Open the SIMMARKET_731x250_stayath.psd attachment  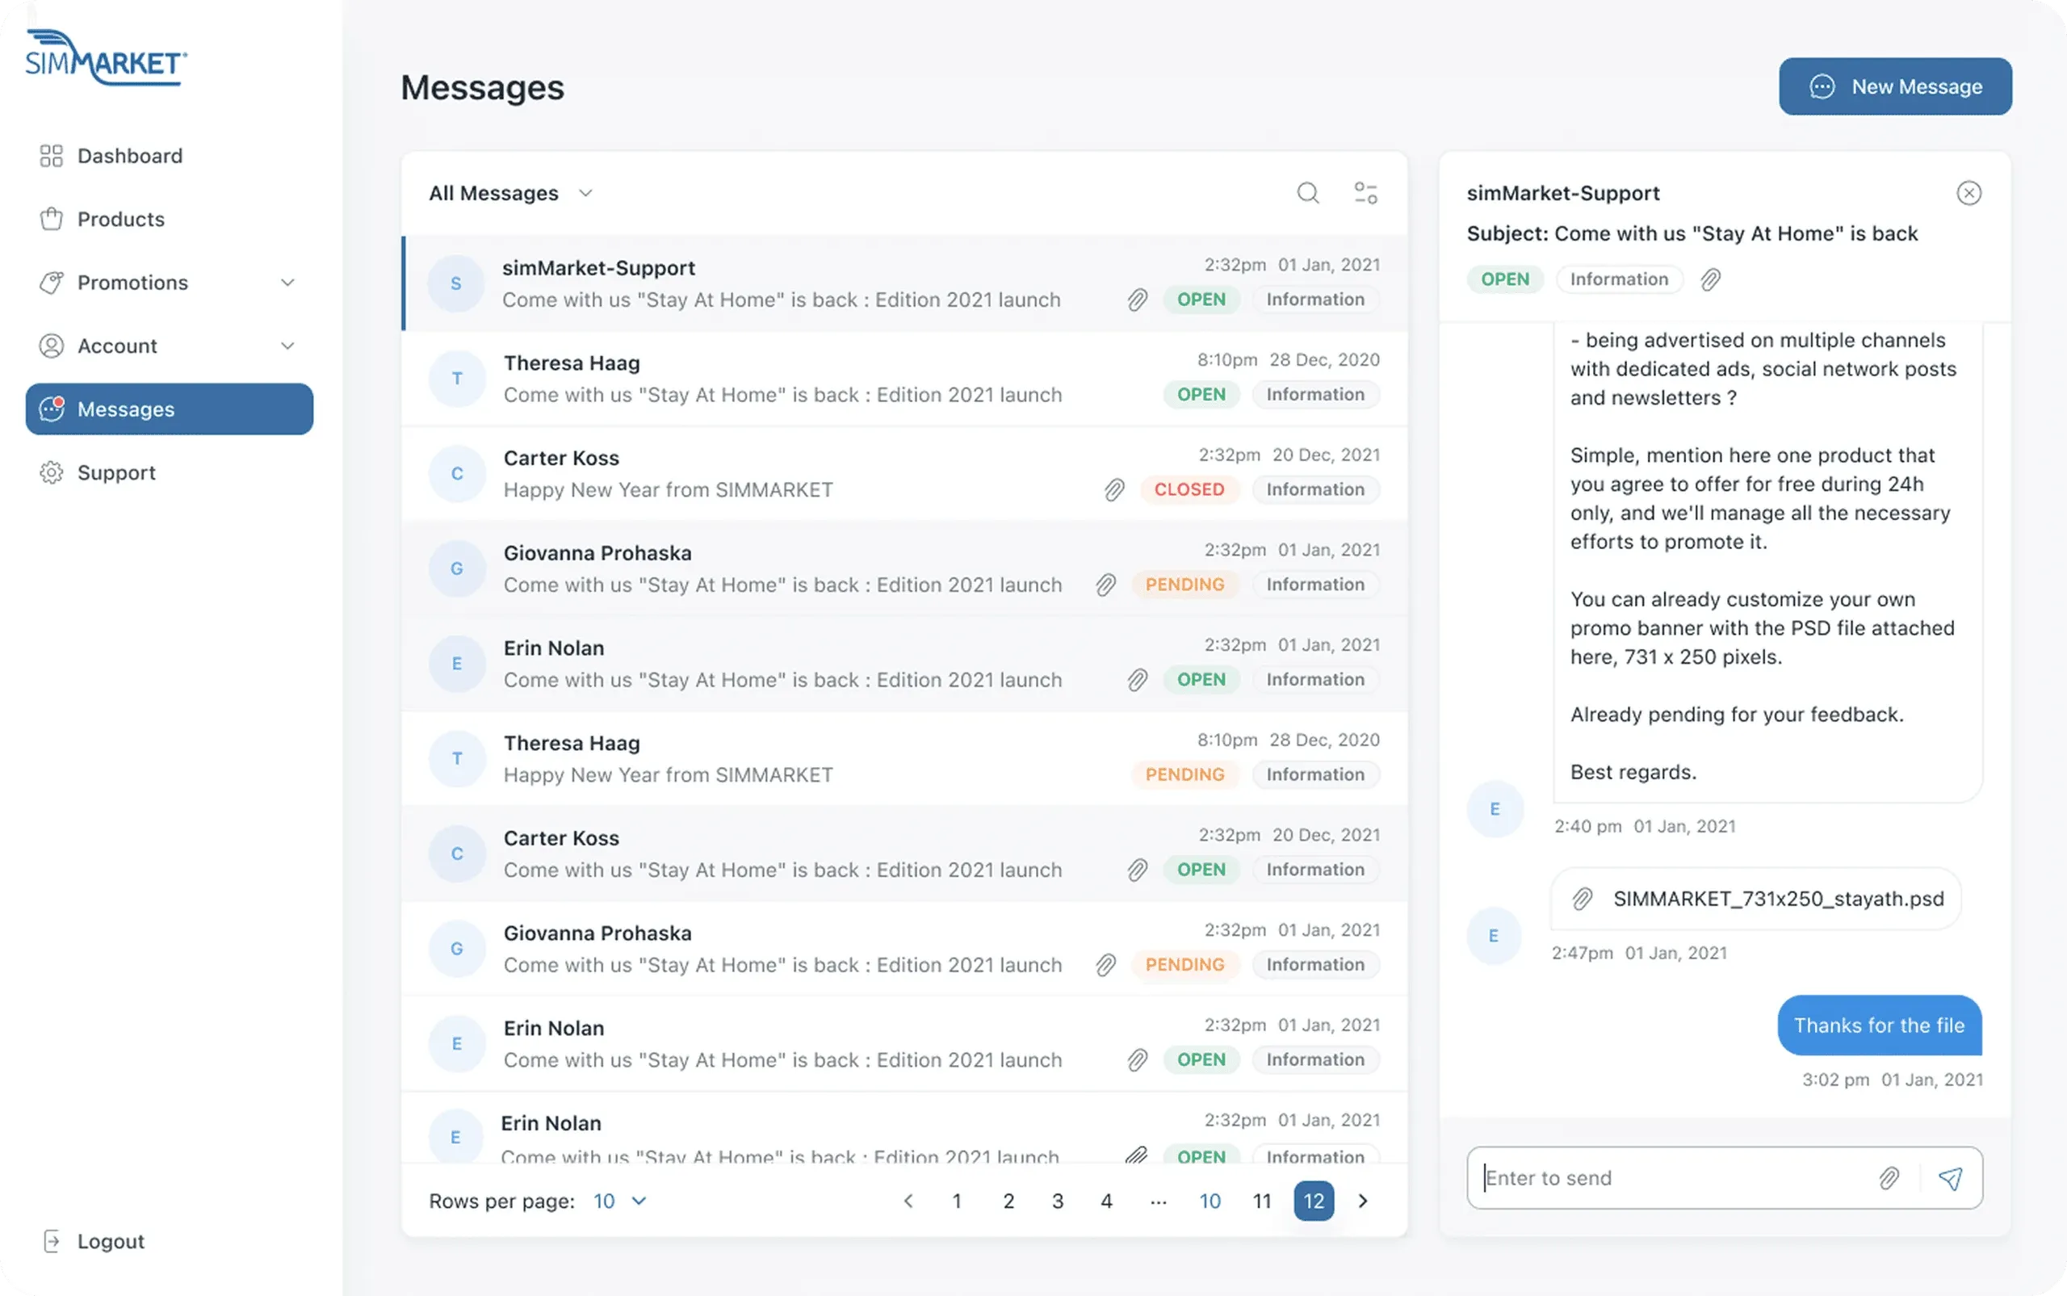[x=1756, y=898]
